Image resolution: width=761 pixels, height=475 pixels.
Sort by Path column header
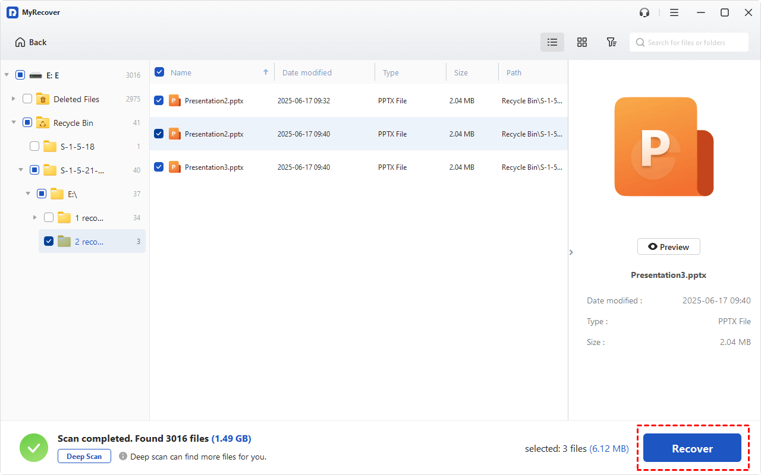(x=514, y=73)
